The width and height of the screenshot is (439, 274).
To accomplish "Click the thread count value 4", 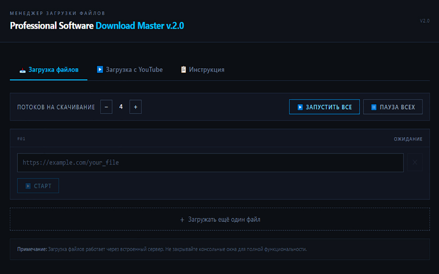I will pos(121,107).
